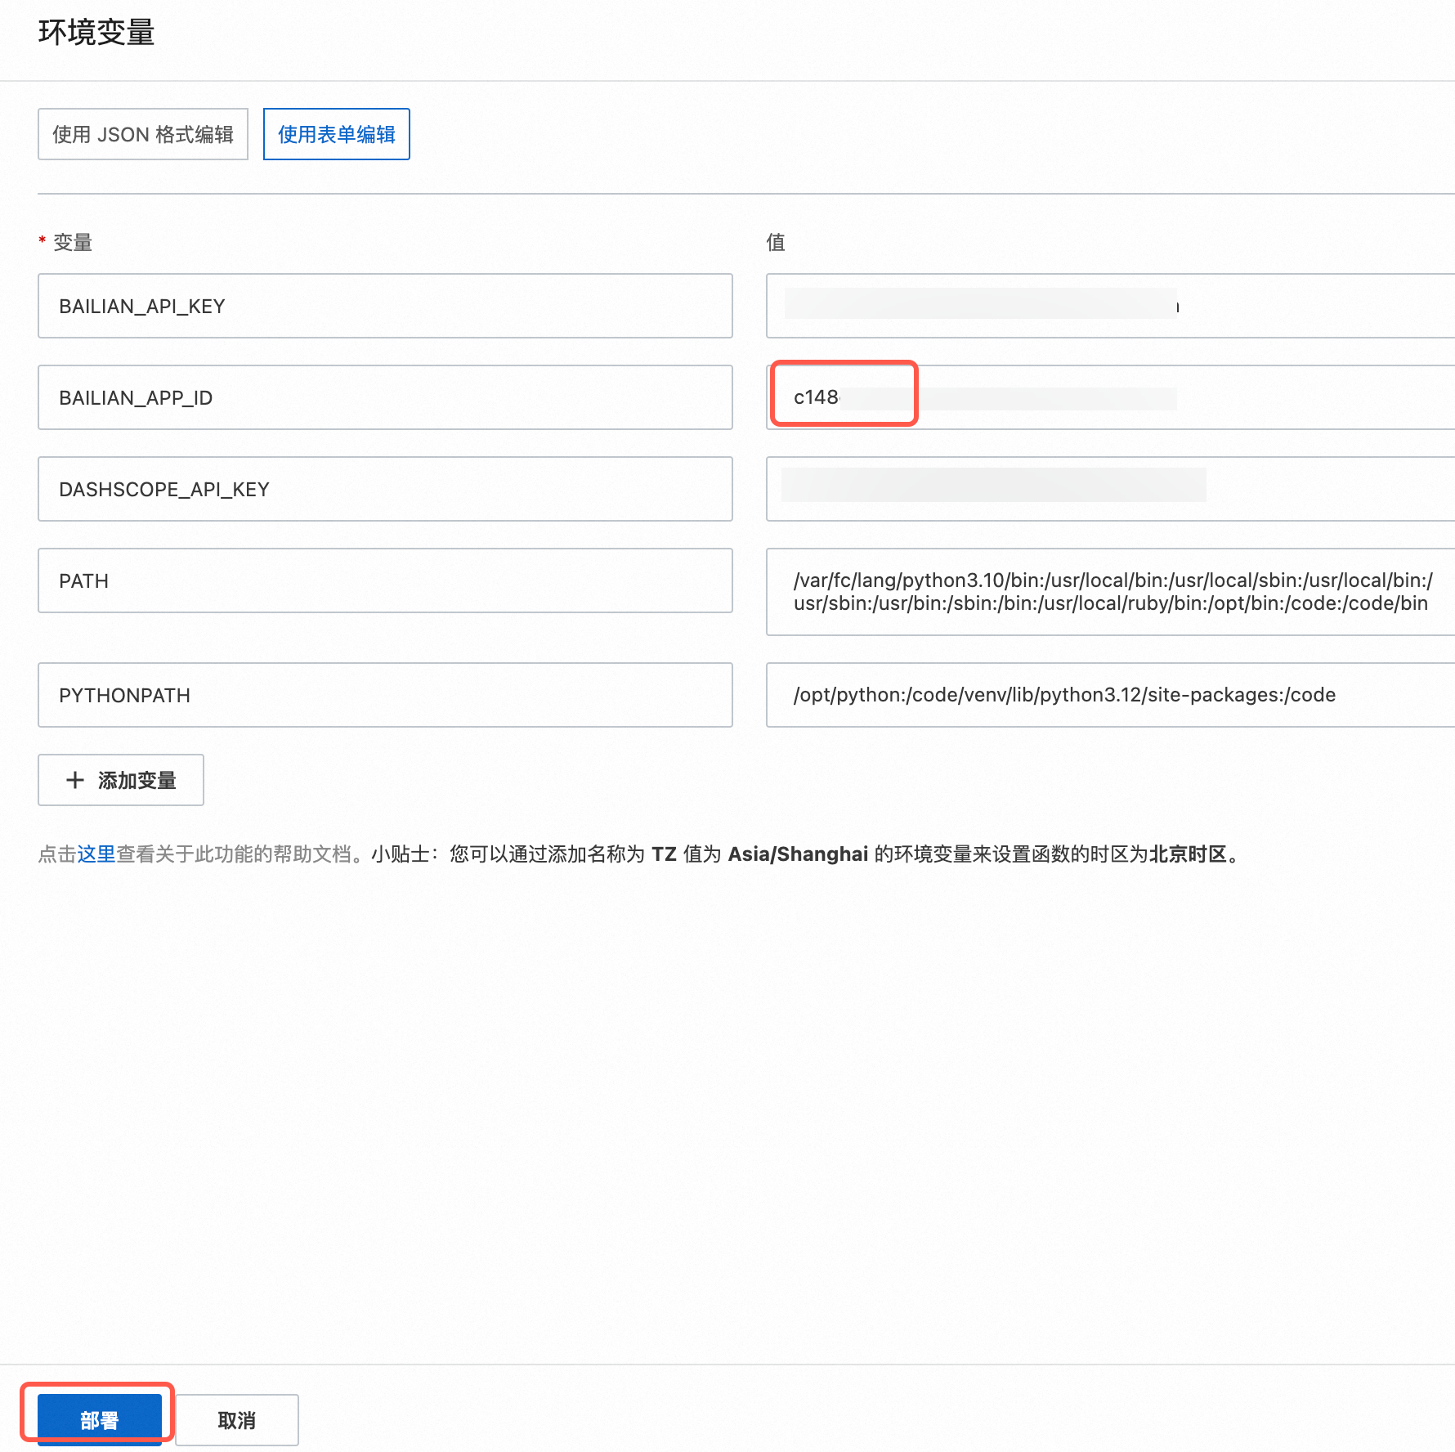This screenshot has height=1452, width=1455.
Task: Focus the BAILIAN_API_KEY value field
Action: coord(1110,306)
